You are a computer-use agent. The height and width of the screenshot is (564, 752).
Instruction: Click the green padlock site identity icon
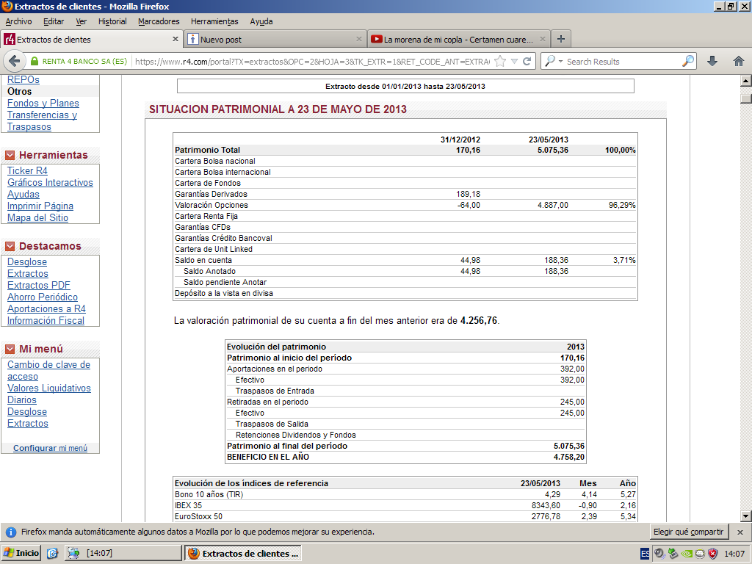click(x=34, y=62)
